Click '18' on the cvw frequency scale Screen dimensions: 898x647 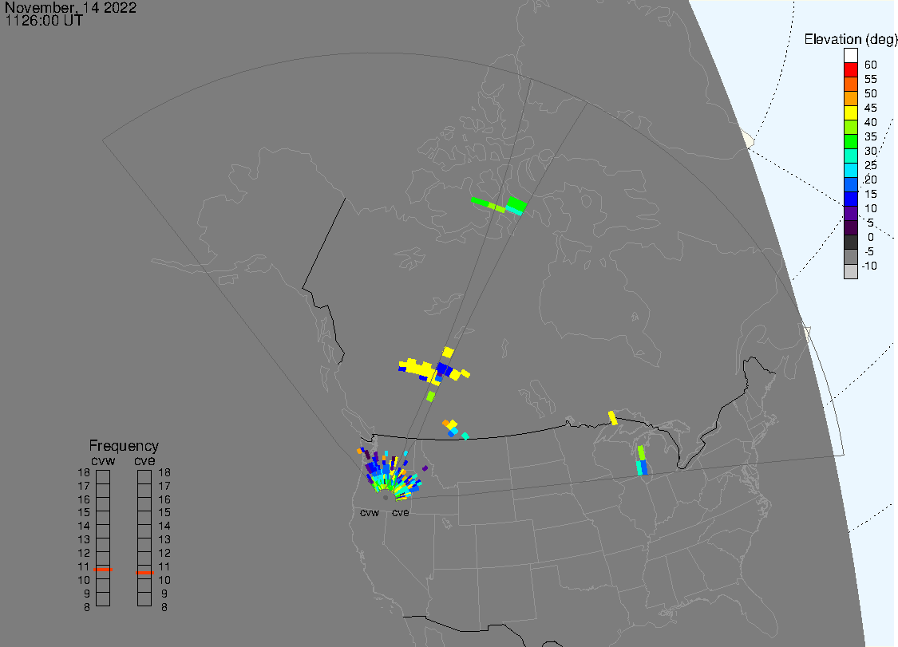point(84,472)
